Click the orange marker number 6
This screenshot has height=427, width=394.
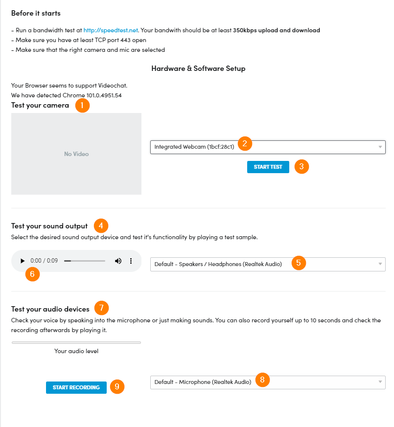click(32, 274)
